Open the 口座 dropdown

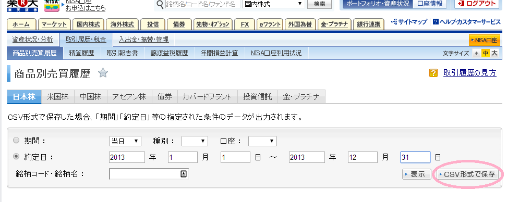tap(262, 141)
